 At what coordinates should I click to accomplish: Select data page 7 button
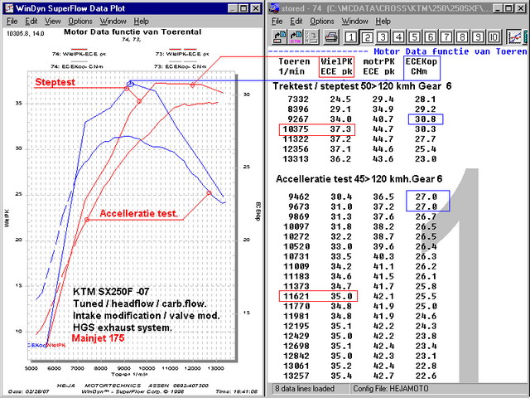click(x=446, y=37)
